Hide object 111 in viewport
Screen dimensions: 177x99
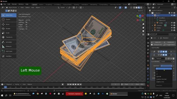click(172, 15)
